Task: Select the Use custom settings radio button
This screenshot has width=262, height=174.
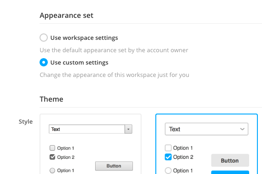Action: [x=44, y=62]
